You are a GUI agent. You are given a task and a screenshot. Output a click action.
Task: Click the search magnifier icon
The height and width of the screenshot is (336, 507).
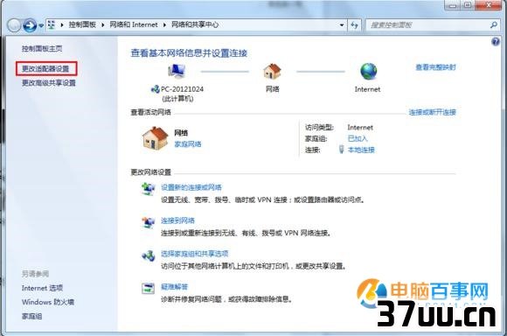pyautogui.click(x=493, y=24)
